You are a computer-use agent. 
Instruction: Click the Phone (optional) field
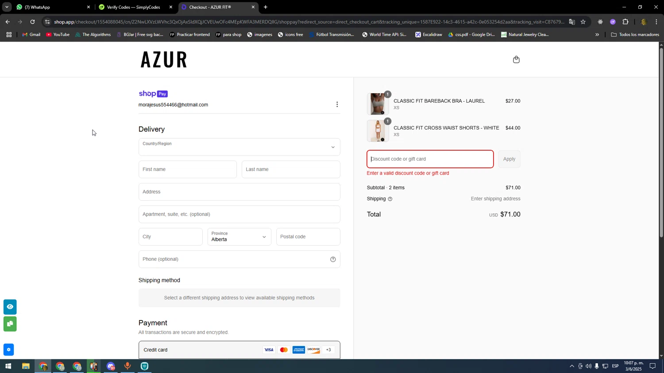pos(239,259)
